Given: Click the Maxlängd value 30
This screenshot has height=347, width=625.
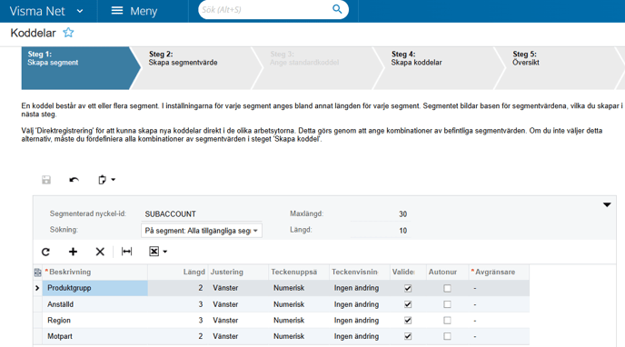Looking at the screenshot, I should click(x=402, y=214).
